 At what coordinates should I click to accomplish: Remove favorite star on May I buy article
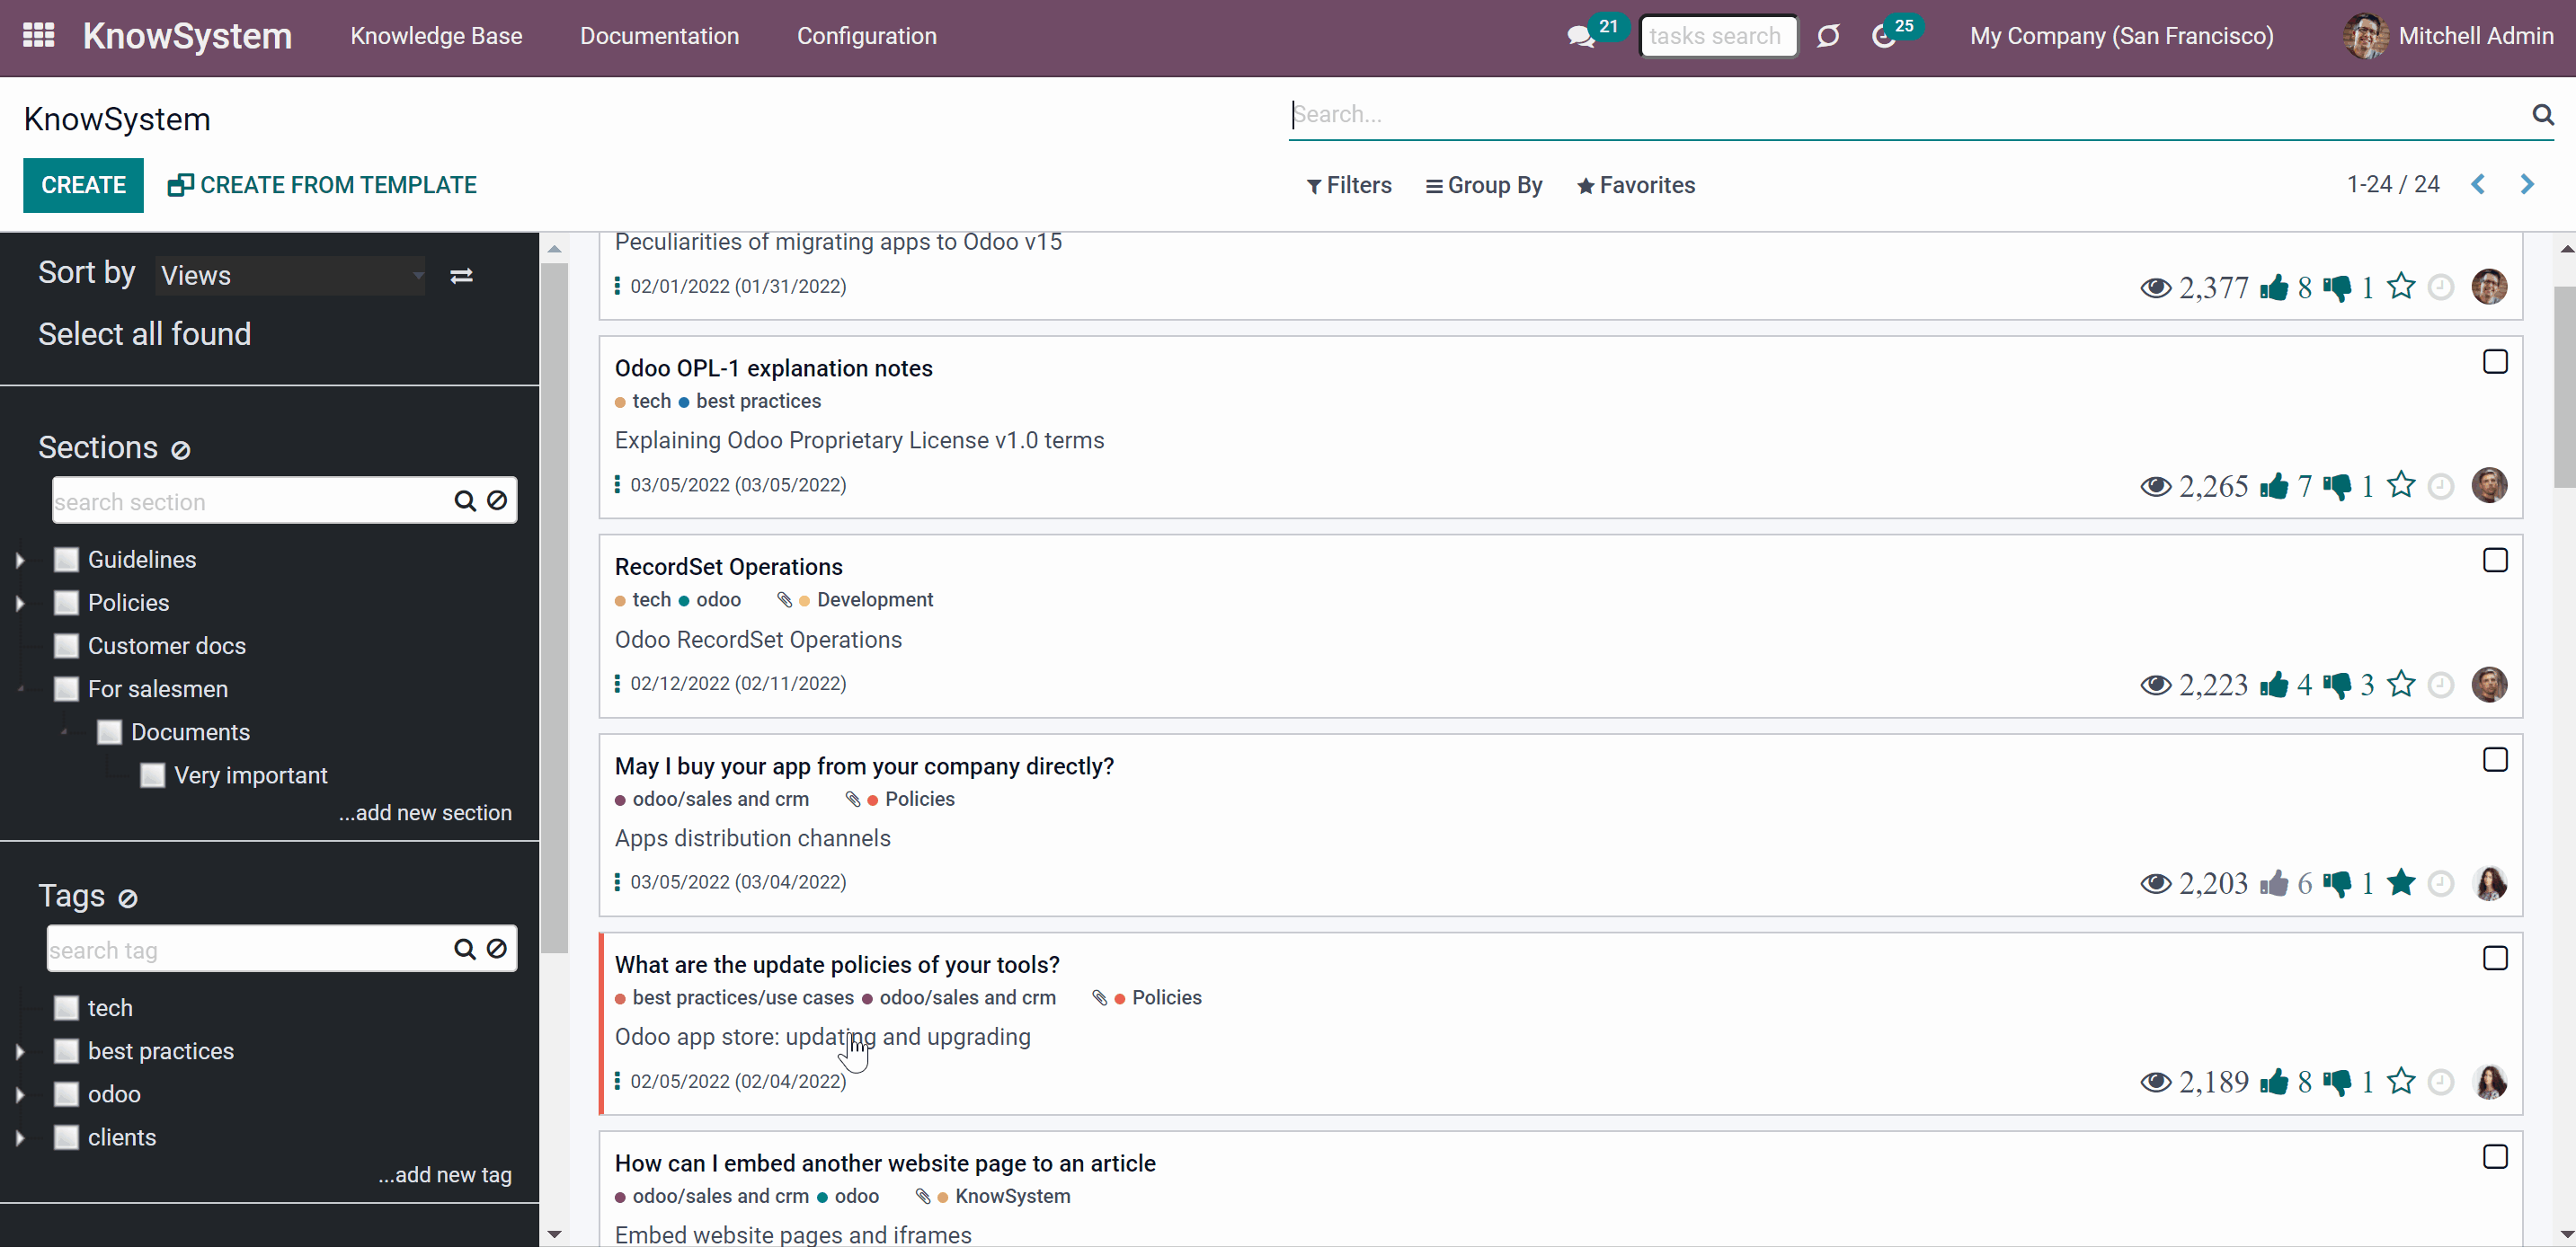2401,883
